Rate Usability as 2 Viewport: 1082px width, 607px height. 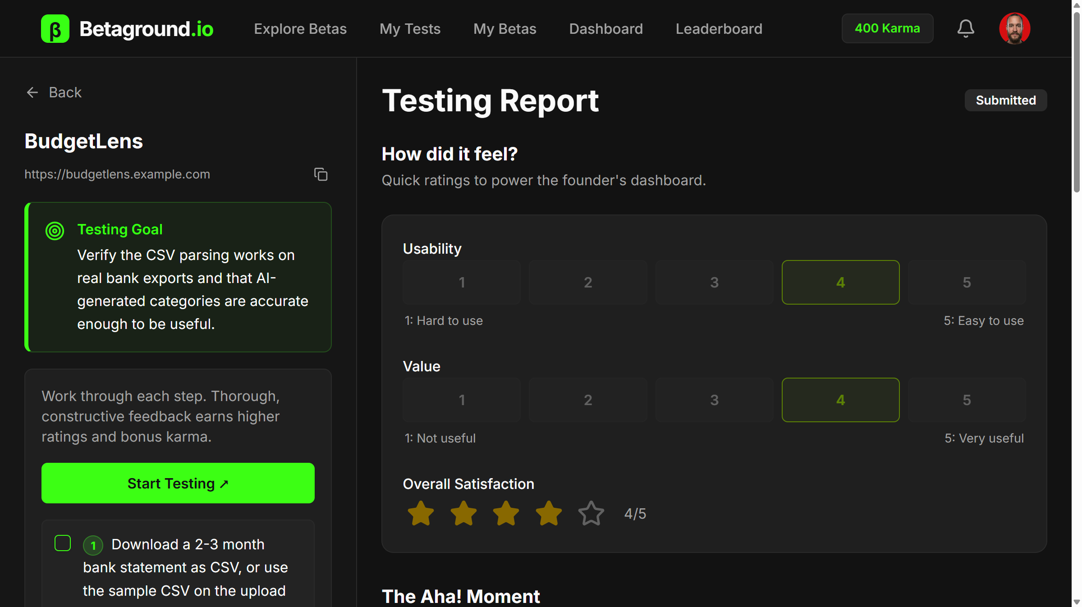coord(588,283)
